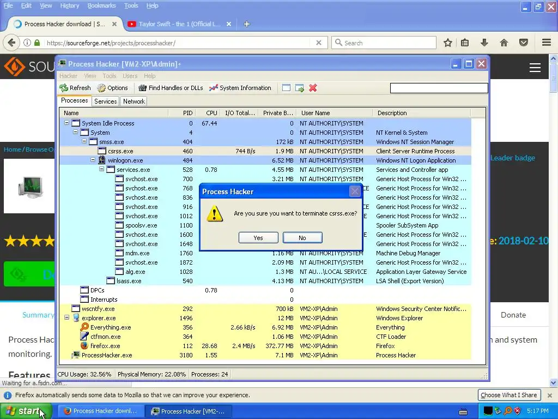Sort by the CPU column header
This screenshot has height=419, width=558.
click(x=208, y=113)
